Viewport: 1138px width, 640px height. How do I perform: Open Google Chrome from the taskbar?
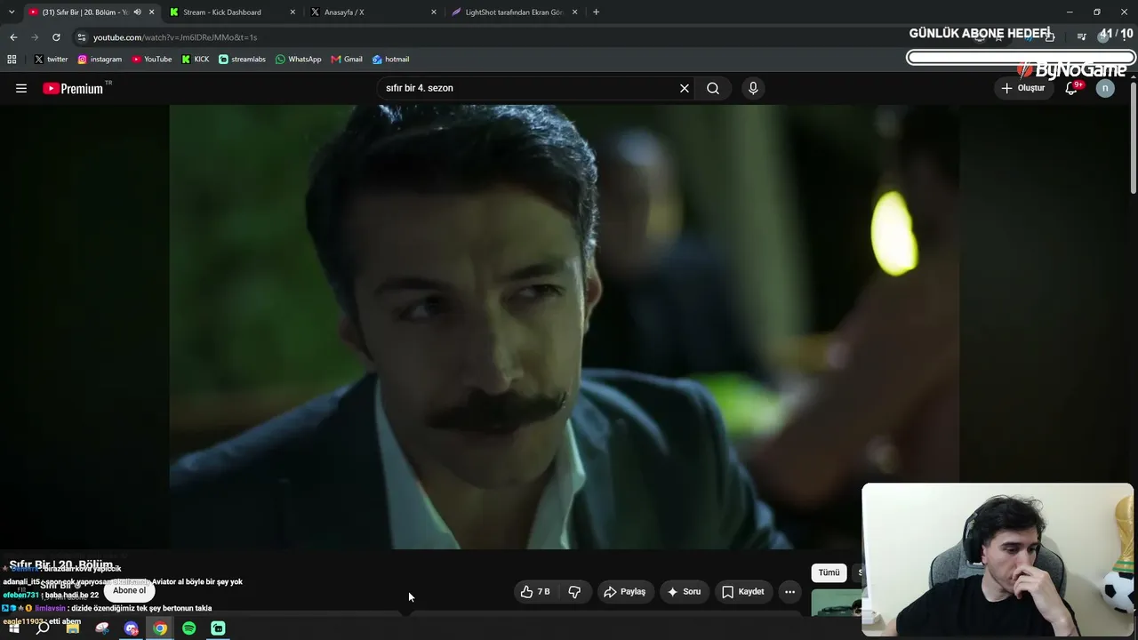tap(160, 628)
